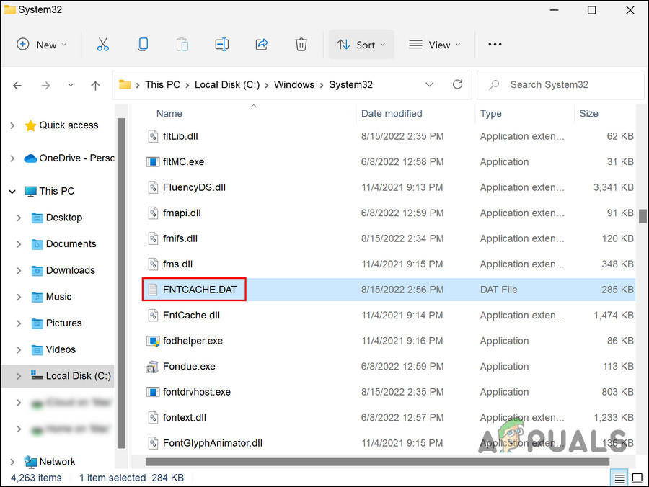Select Network in navigation pane
649x487 pixels.
pyautogui.click(x=57, y=462)
